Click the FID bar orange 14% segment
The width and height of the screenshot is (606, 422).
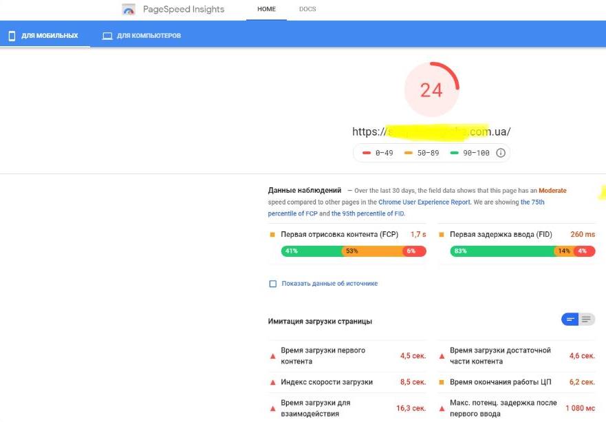564,251
